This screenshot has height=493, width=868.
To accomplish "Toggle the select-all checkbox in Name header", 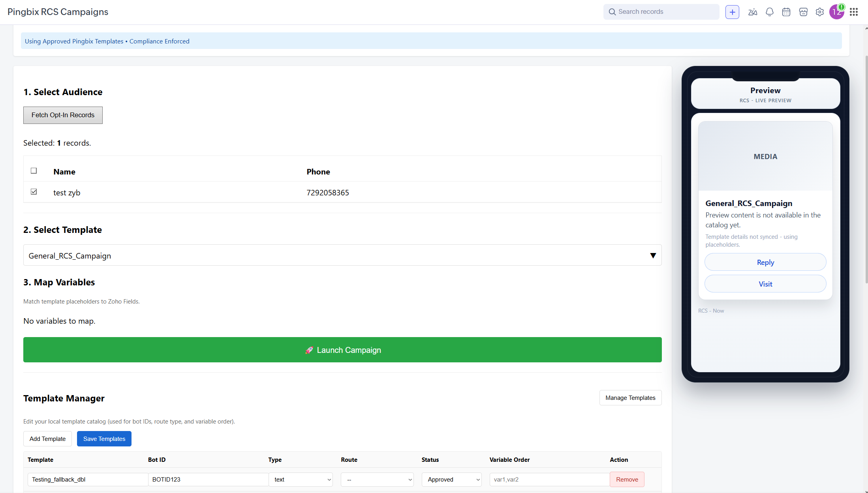I will tap(34, 171).
